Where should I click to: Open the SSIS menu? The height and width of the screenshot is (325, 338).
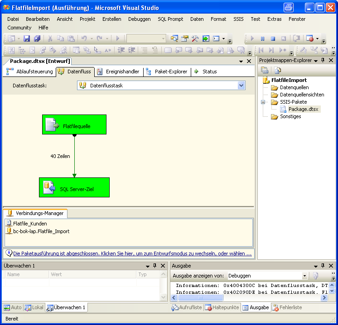(238, 19)
